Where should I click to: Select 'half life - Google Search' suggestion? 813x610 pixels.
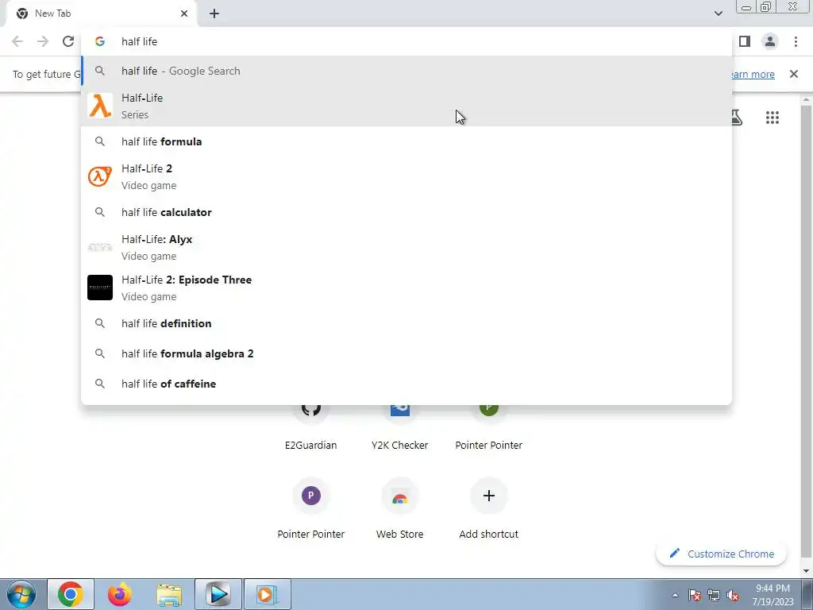[406, 71]
